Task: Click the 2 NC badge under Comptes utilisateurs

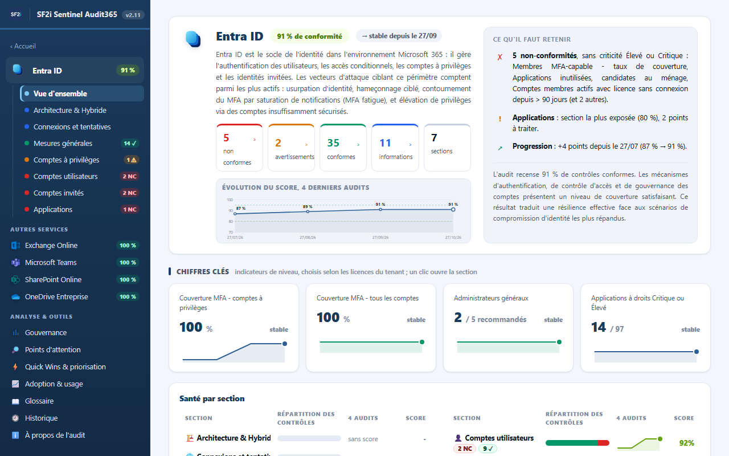Action: (465, 449)
